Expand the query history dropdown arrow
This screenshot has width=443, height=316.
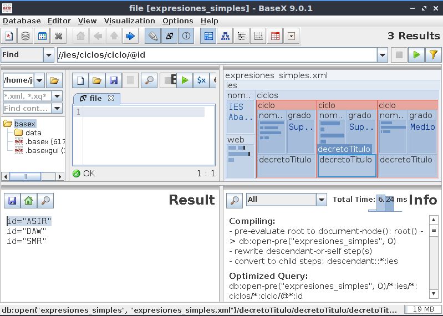(x=383, y=55)
